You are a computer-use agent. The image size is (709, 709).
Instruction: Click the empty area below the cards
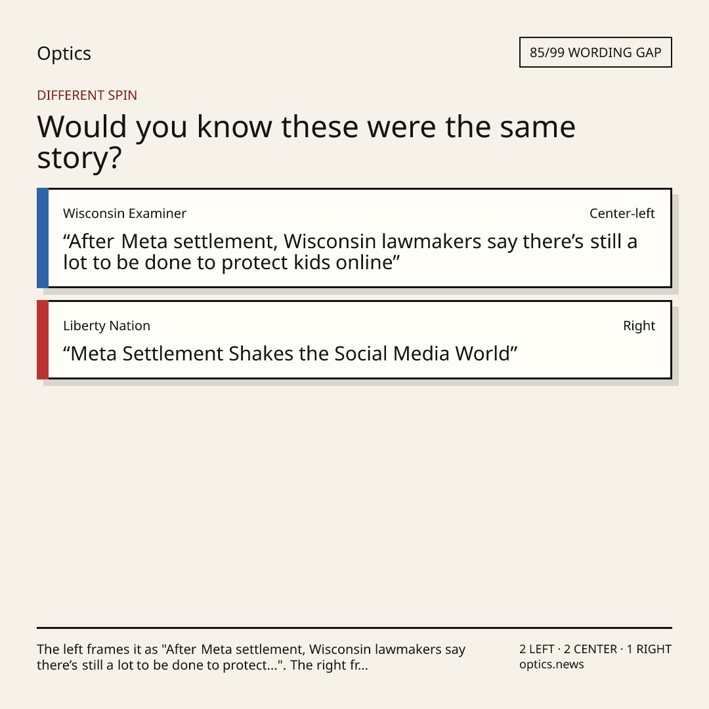[x=354, y=502]
